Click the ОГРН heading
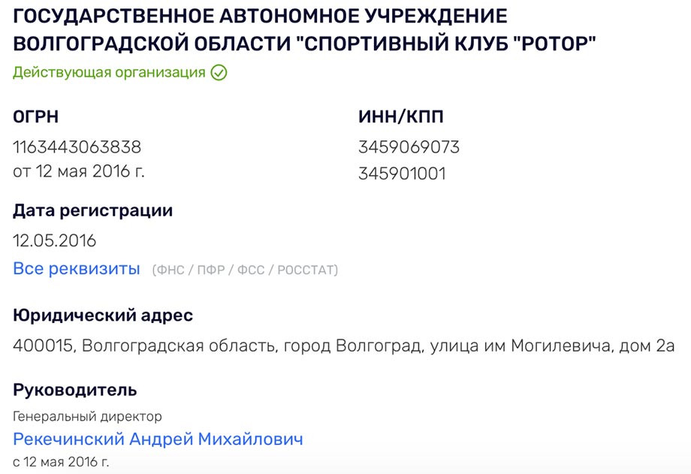Viewport: 691px width, 474px height. click(36, 117)
